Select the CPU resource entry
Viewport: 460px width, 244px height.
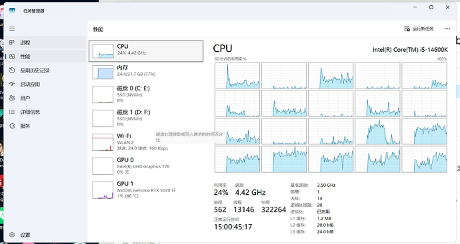pos(146,51)
